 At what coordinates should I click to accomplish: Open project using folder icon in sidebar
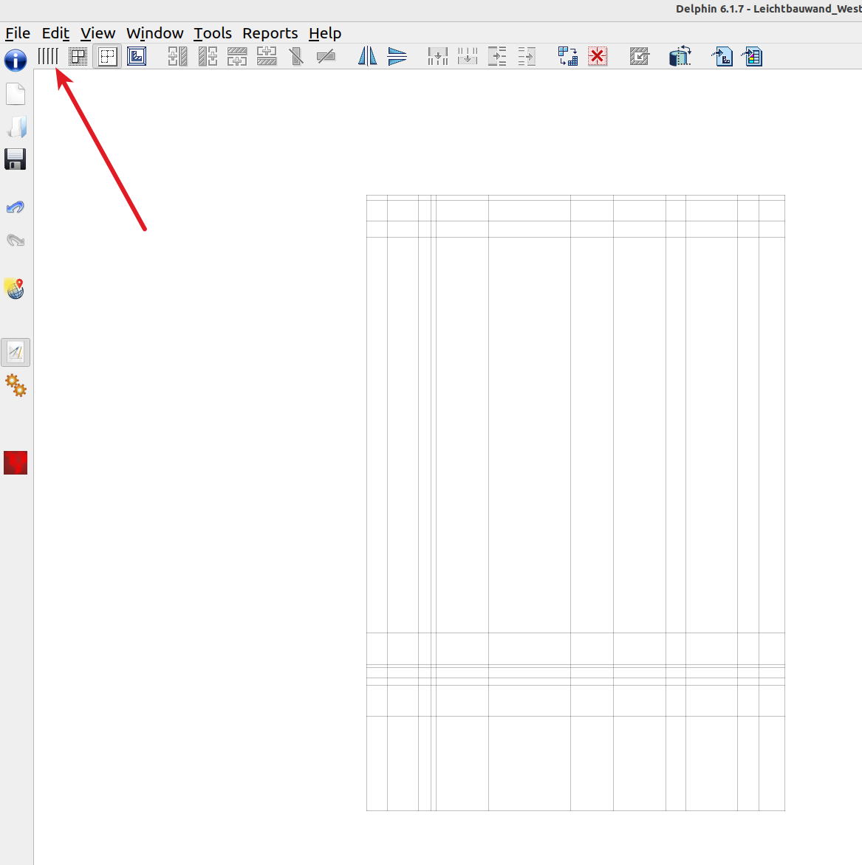coord(16,126)
